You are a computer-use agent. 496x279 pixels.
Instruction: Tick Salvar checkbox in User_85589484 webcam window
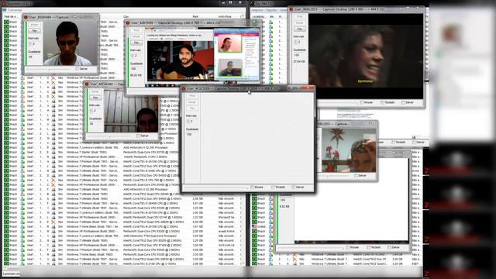point(77,69)
